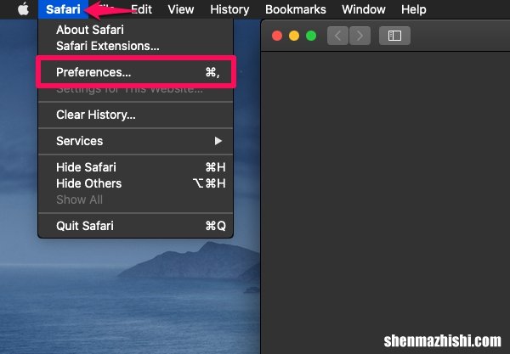Click the Safari back navigation arrow

pos(337,36)
